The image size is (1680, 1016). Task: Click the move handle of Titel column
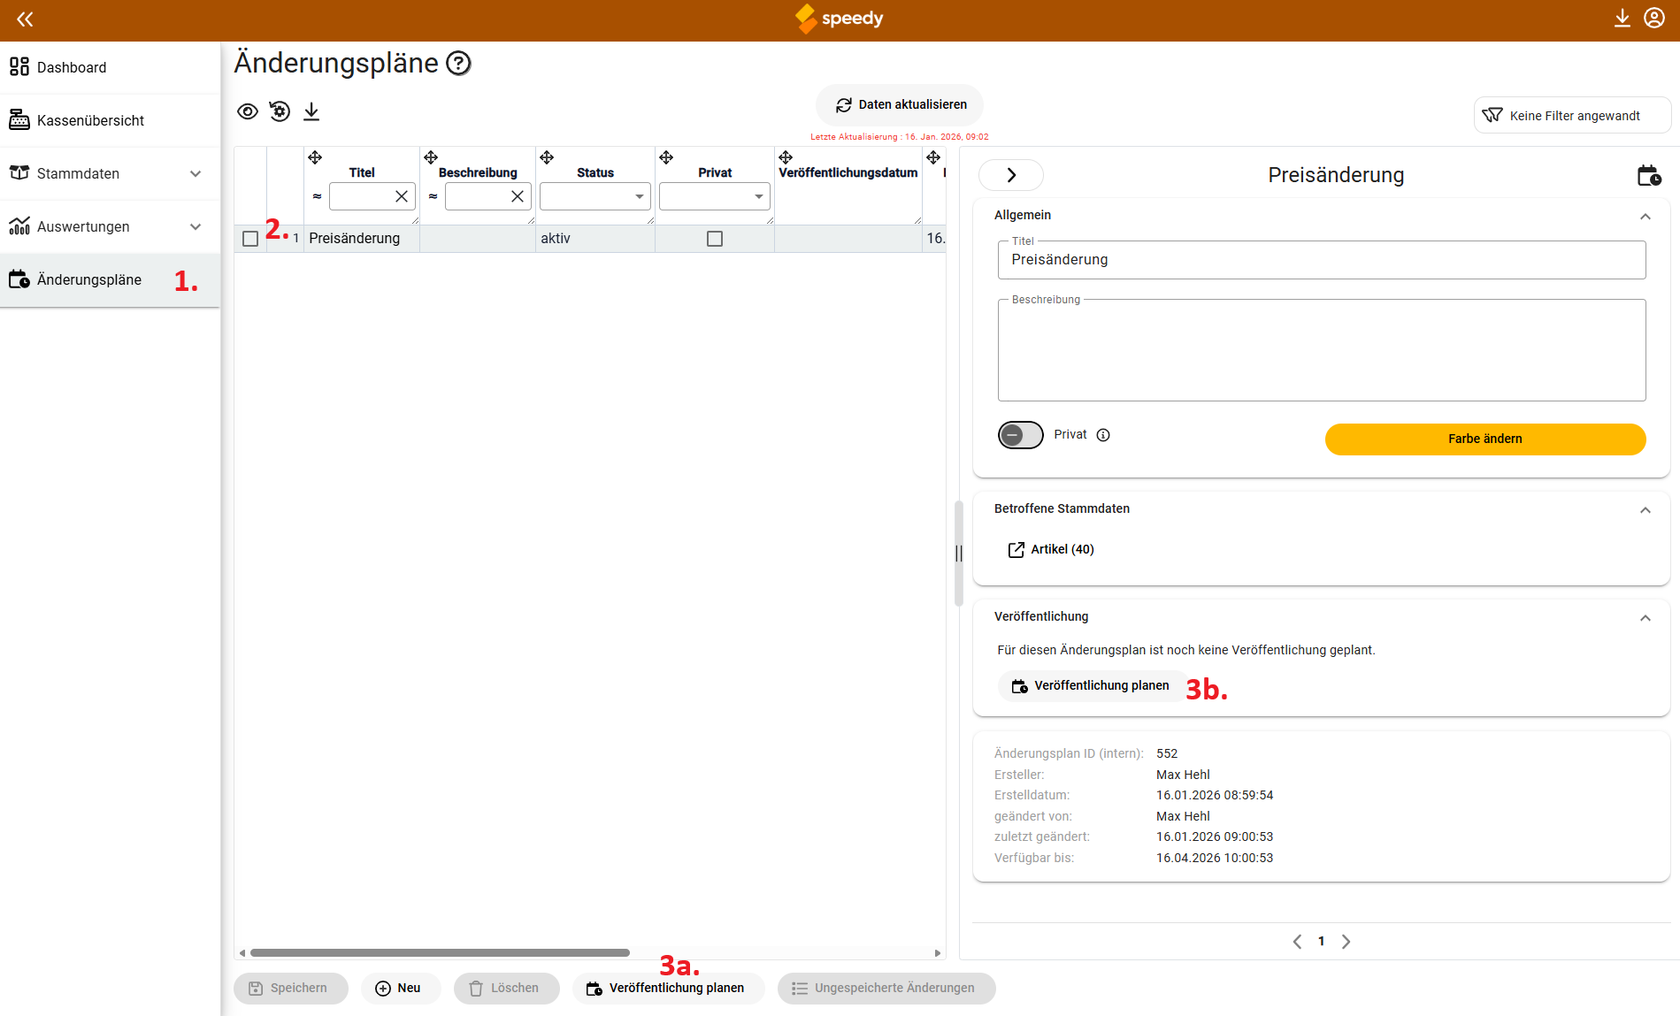tap(315, 157)
